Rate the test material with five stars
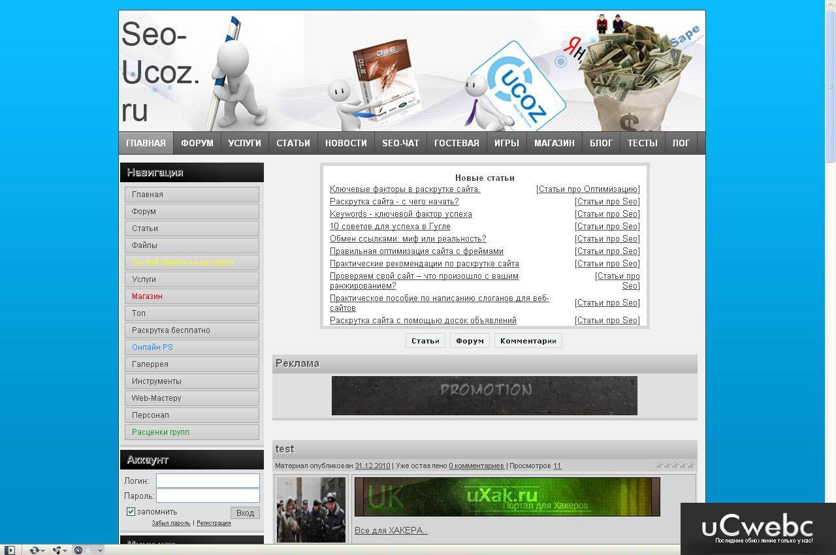 [690, 465]
